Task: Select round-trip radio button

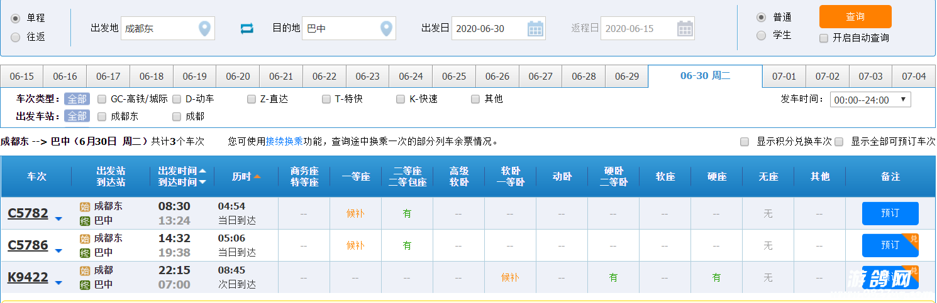Action: click(16, 37)
